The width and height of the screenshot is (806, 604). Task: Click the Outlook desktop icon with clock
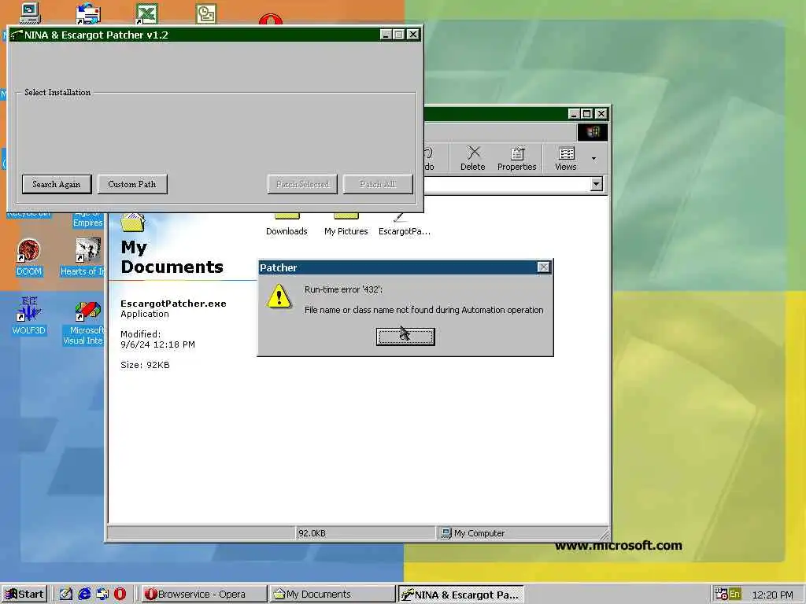[x=206, y=13]
